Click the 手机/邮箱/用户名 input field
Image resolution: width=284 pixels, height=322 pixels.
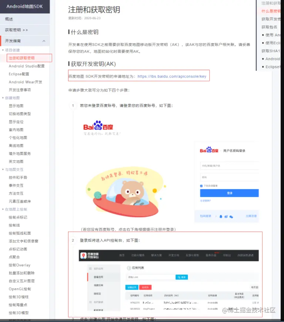tap(229, 166)
